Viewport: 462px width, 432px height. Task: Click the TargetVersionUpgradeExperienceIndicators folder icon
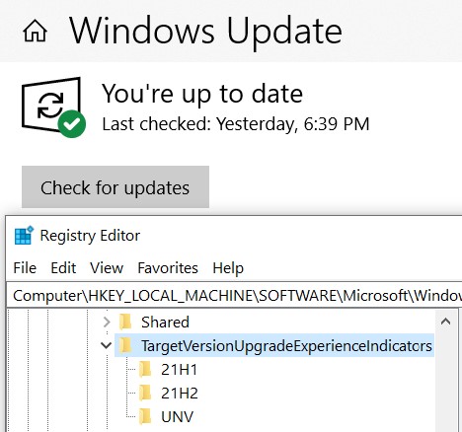click(125, 345)
